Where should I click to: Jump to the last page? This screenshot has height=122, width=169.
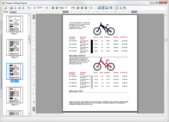click(82, 8)
